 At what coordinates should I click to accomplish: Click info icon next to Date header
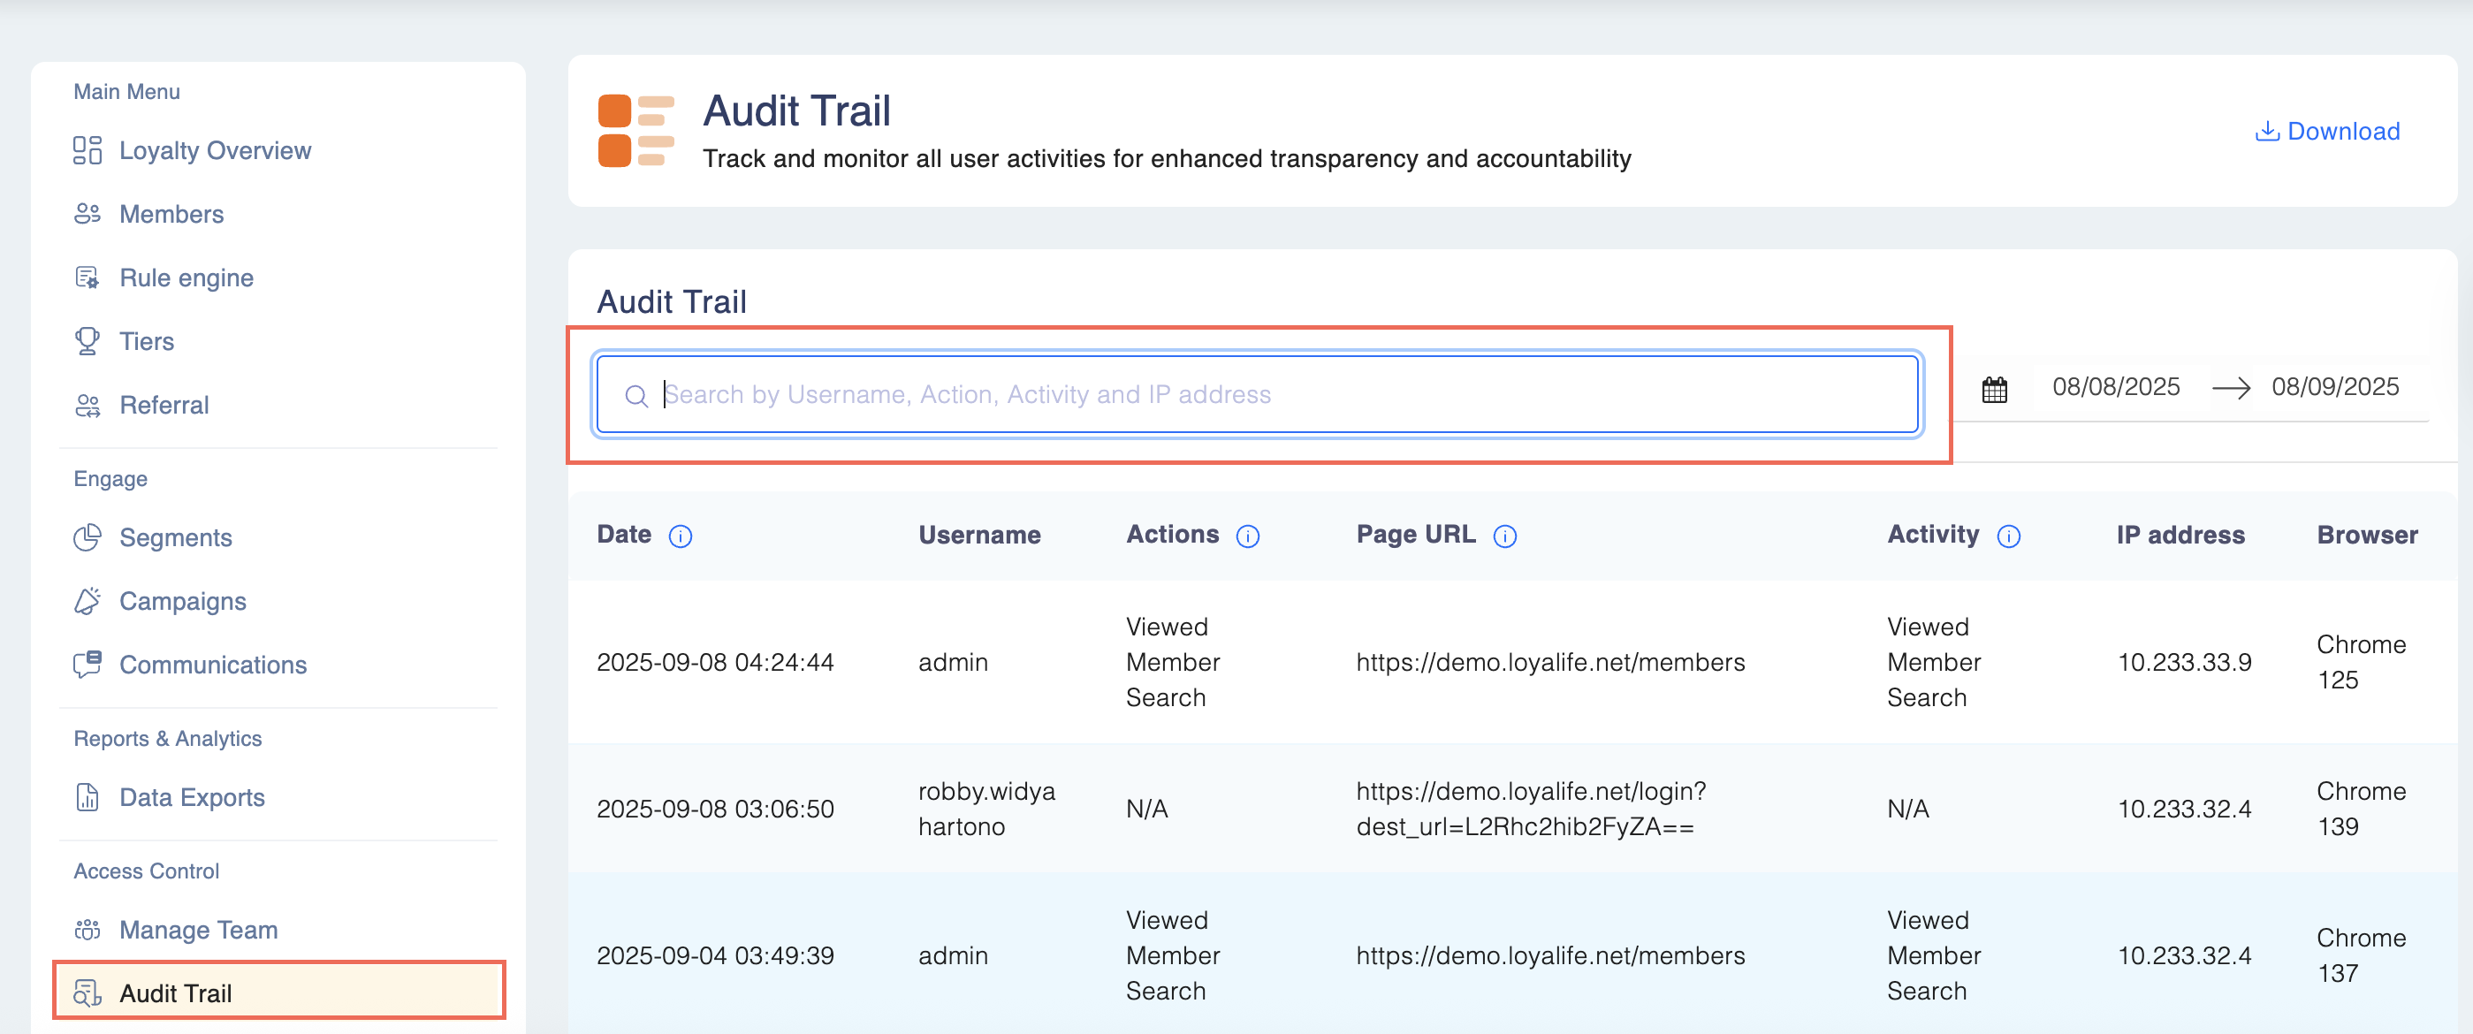pos(680,536)
